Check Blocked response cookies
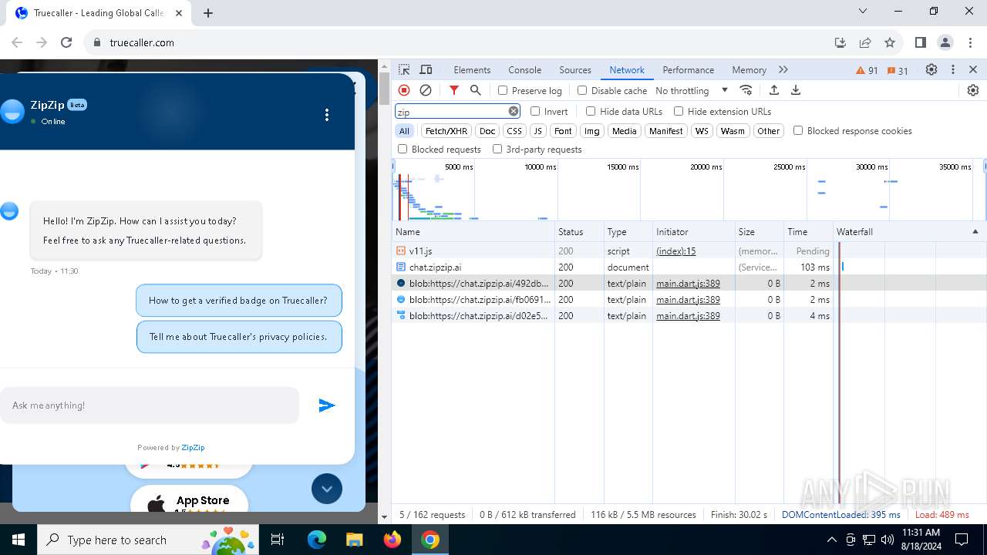The width and height of the screenshot is (987, 555). tap(798, 130)
